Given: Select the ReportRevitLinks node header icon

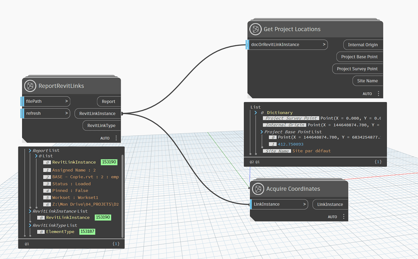Looking at the screenshot, I should 30,86.
